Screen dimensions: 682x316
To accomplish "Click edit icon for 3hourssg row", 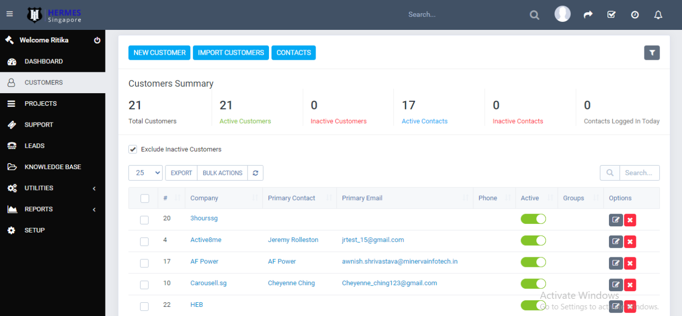I will click(x=616, y=220).
